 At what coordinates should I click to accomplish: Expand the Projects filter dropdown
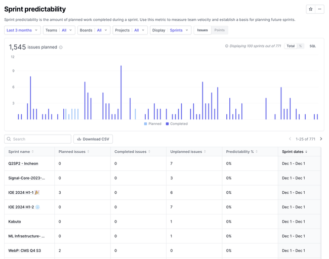tap(130, 30)
